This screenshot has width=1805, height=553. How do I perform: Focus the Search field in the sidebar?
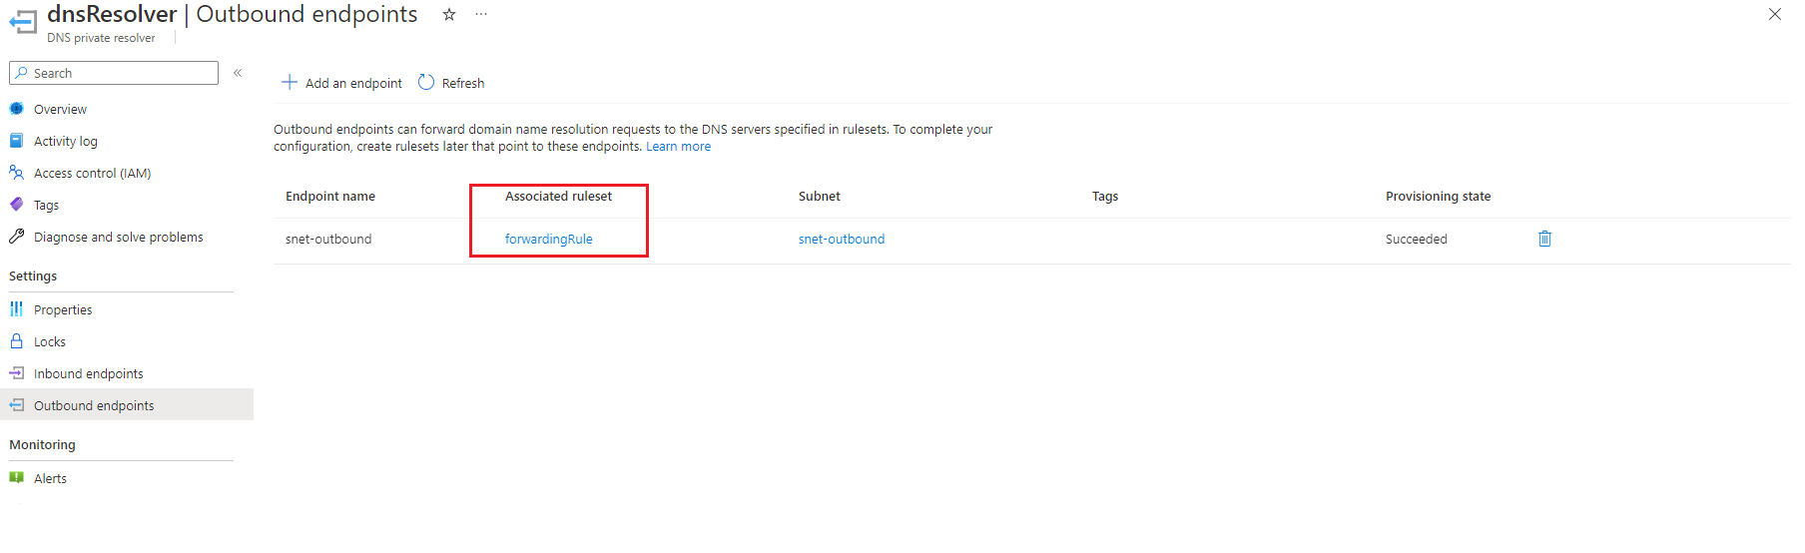point(114,73)
